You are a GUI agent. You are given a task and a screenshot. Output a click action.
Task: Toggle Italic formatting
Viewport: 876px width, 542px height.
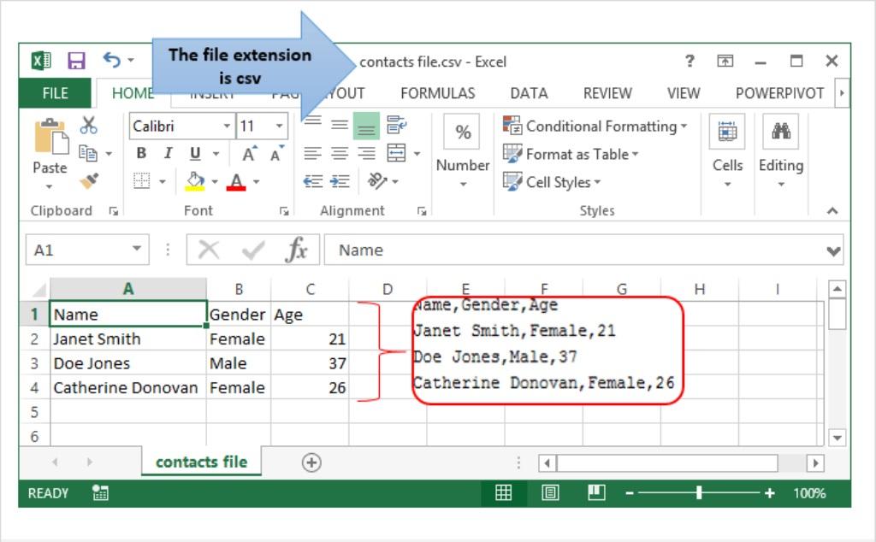pos(168,153)
